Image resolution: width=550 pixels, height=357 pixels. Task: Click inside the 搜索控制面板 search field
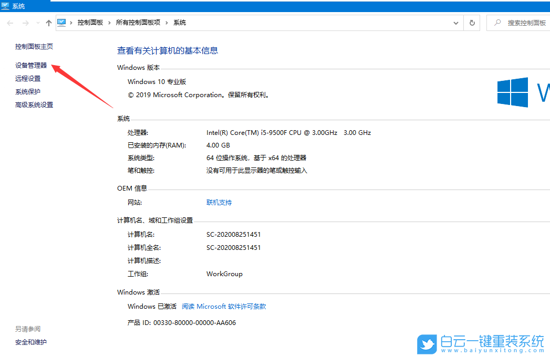click(525, 23)
